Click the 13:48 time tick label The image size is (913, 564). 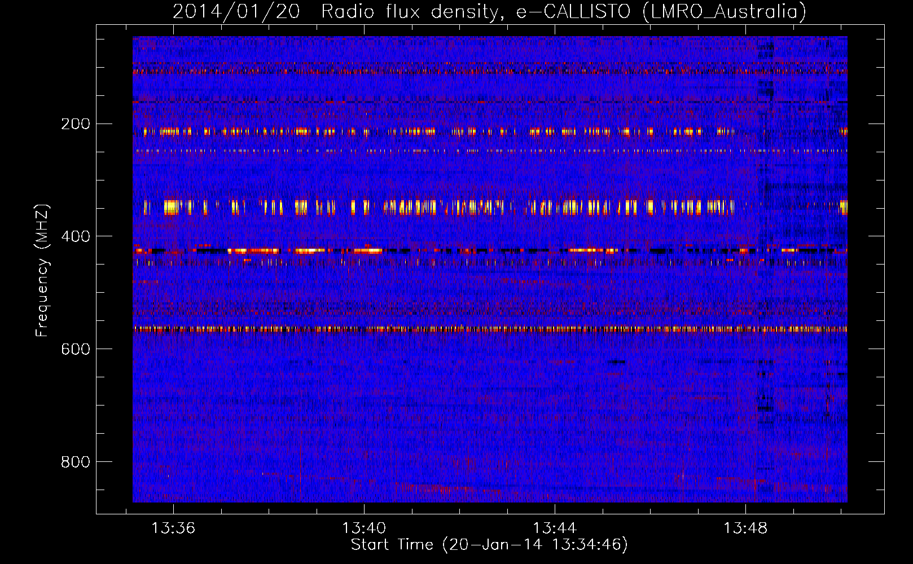coord(745,528)
